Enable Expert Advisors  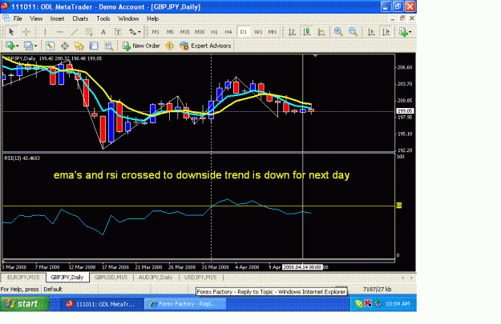click(205, 46)
